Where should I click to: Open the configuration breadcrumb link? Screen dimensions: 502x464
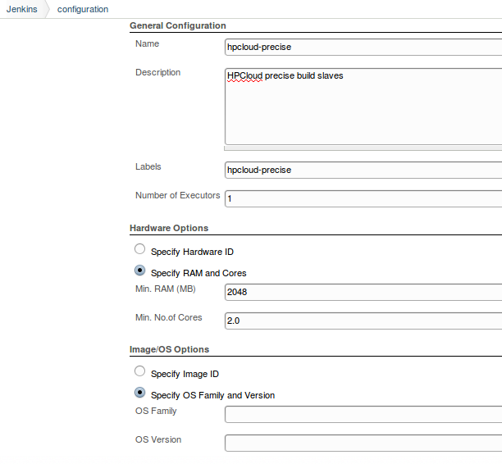82,9
